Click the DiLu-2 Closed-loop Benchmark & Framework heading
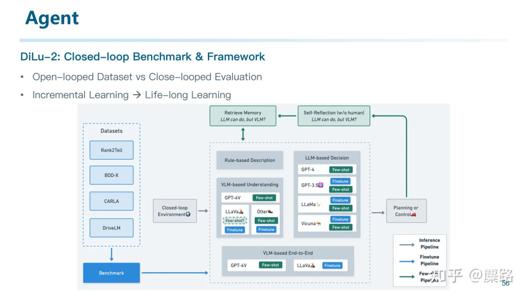 (x=142, y=57)
